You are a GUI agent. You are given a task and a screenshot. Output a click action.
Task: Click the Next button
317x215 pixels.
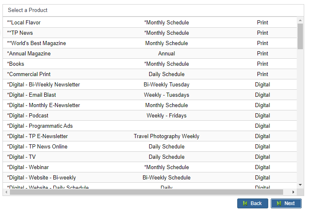pyautogui.click(x=286, y=203)
